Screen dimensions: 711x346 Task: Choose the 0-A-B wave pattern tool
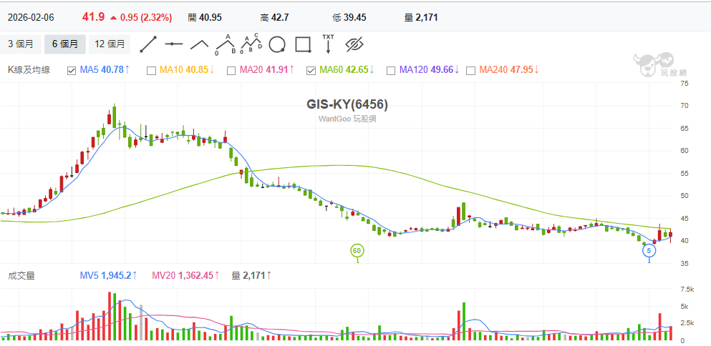[x=226, y=44]
